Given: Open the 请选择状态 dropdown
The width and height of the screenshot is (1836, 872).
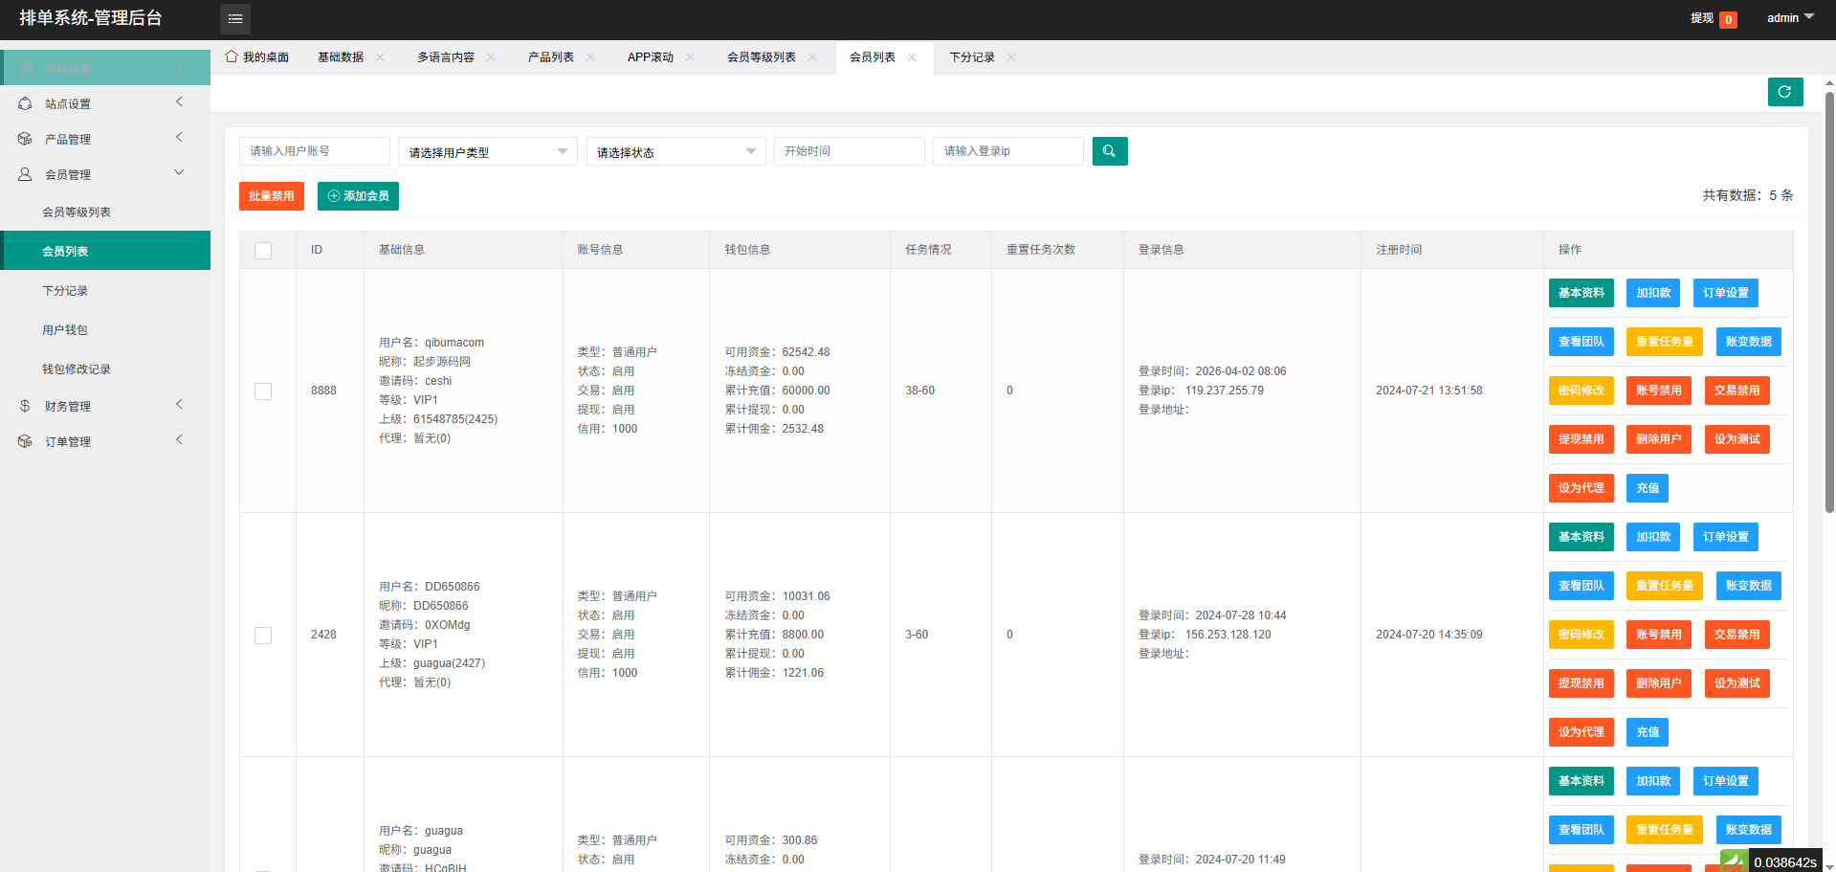Looking at the screenshot, I should 675,151.
